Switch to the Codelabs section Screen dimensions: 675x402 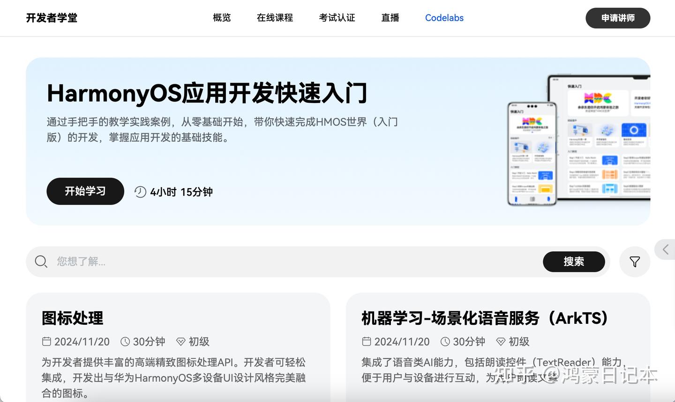(x=444, y=18)
